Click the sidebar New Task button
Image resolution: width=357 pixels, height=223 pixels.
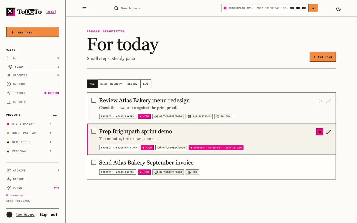point(33,32)
